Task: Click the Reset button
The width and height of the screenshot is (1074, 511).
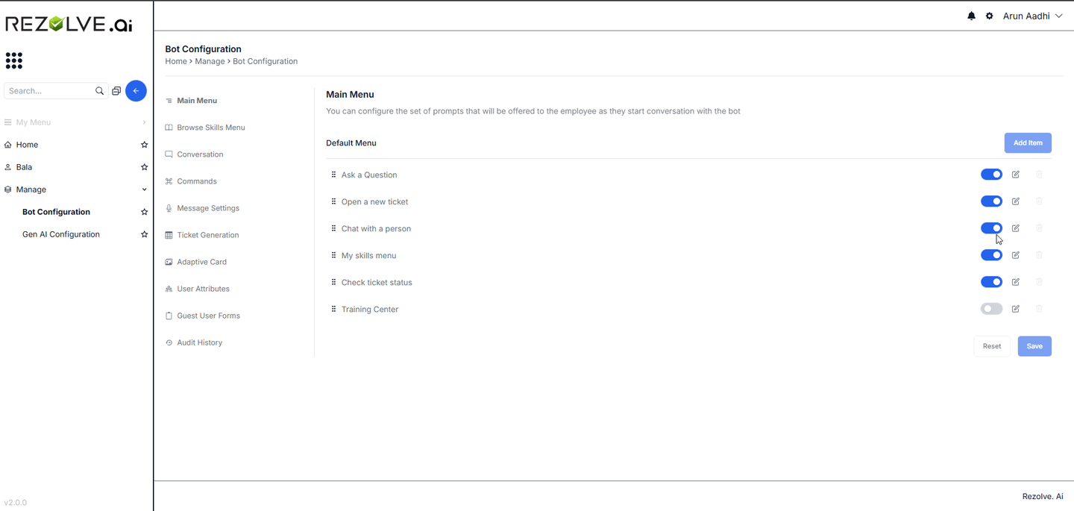Action: [x=992, y=346]
